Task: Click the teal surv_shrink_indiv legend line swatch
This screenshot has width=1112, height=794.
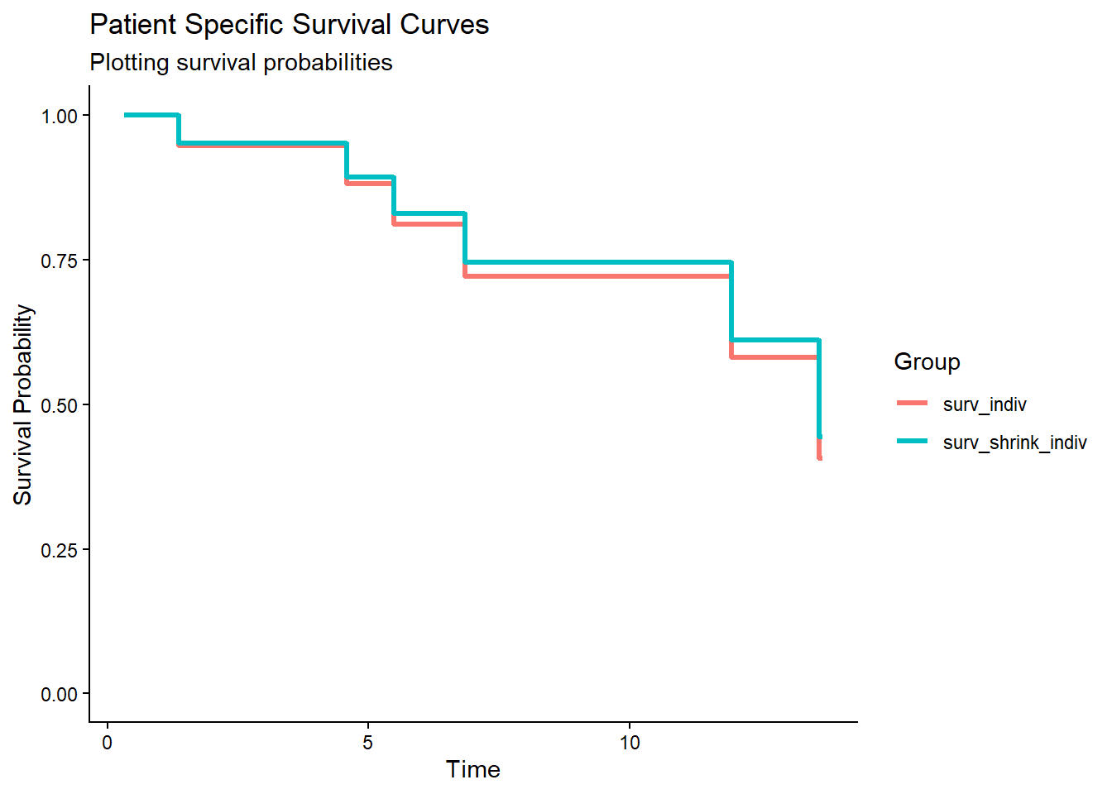Action: (912, 442)
